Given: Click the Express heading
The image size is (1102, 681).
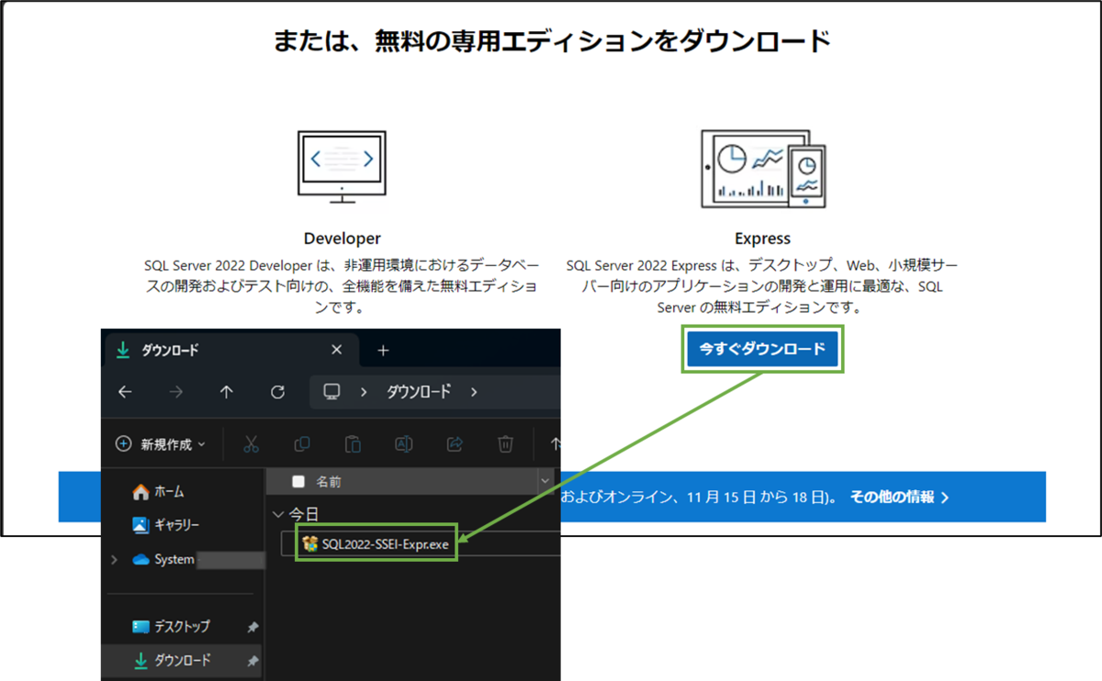Looking at the screenshot, I should (762, 239).
